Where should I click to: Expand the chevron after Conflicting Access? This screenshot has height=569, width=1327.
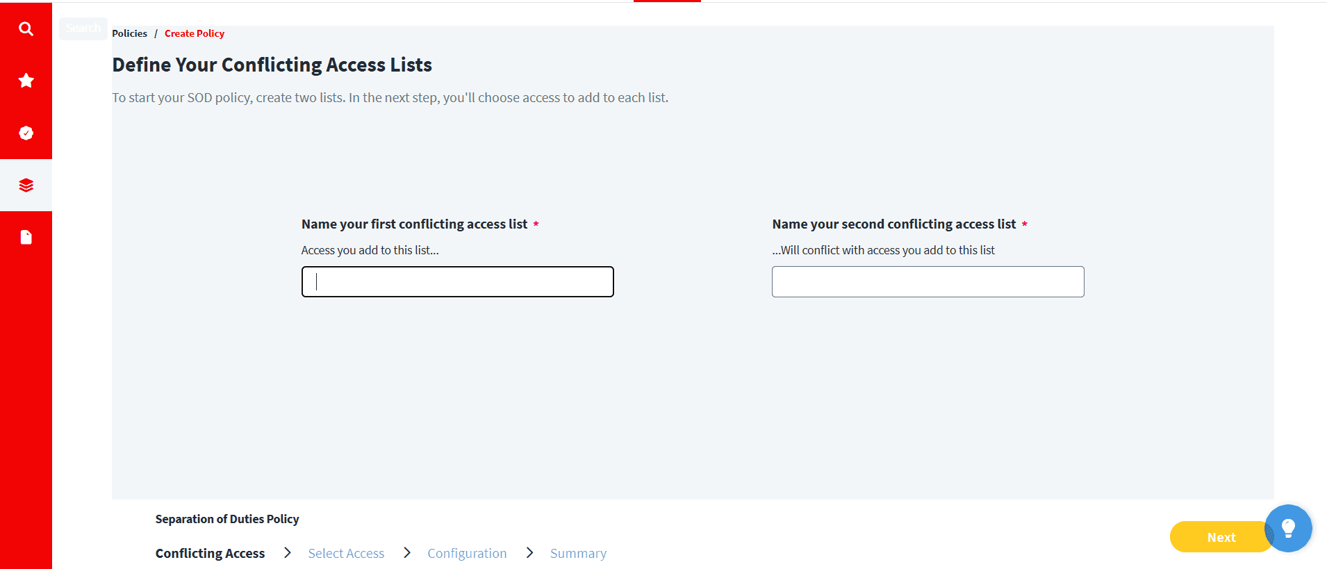(287, 552)
